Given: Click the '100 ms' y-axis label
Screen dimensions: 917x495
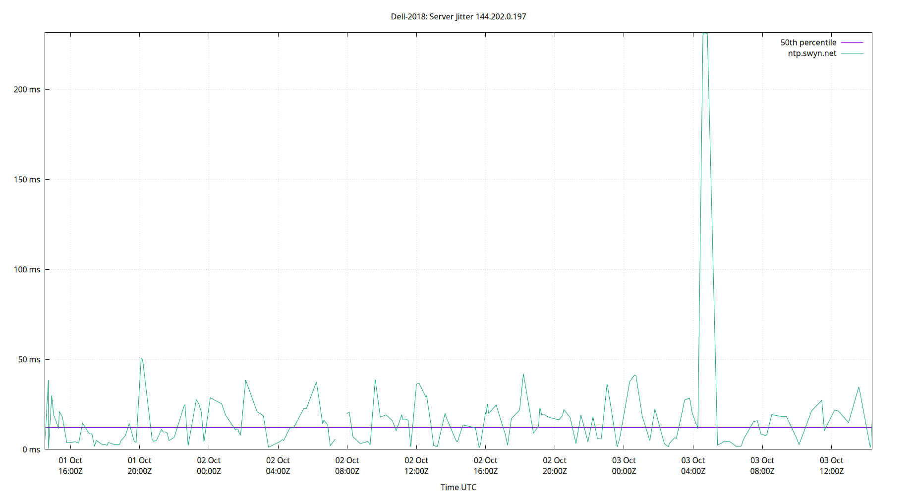Looking at the screenshot, I should [27, 270].
